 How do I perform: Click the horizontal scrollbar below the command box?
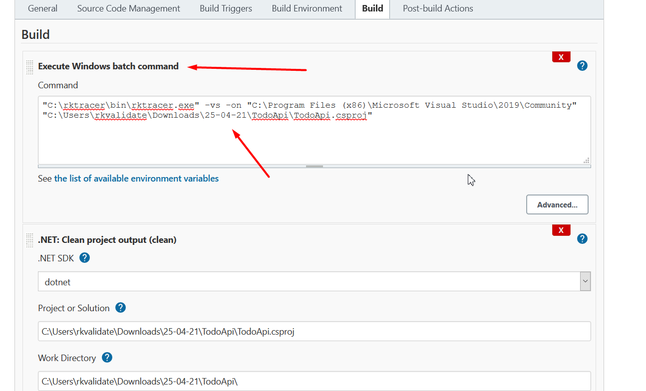314,165
